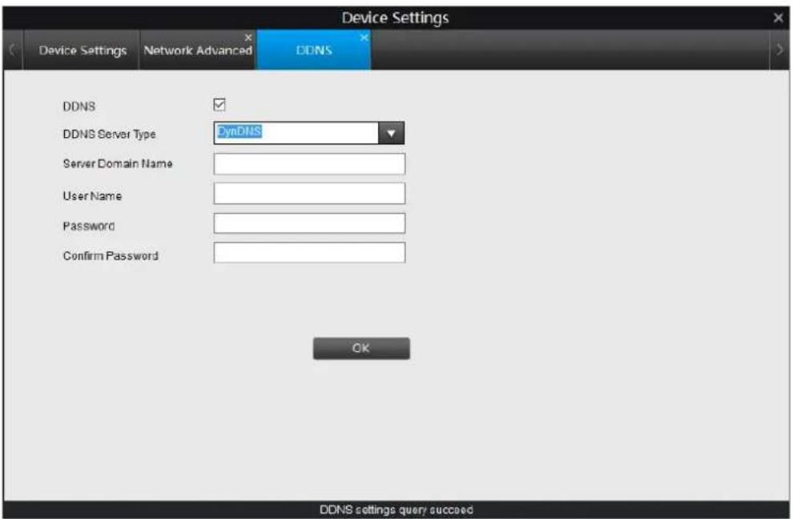Close the Network Advanced tab via its X
Screen dimensions: 793x519
pos(248,38)
